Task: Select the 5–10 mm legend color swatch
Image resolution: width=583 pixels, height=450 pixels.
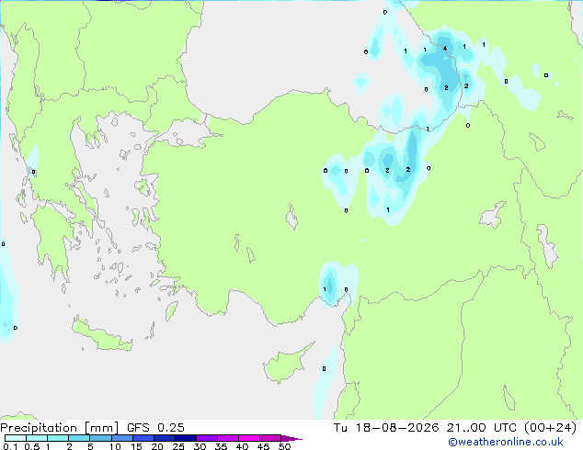Action: (x=100, y=438)
